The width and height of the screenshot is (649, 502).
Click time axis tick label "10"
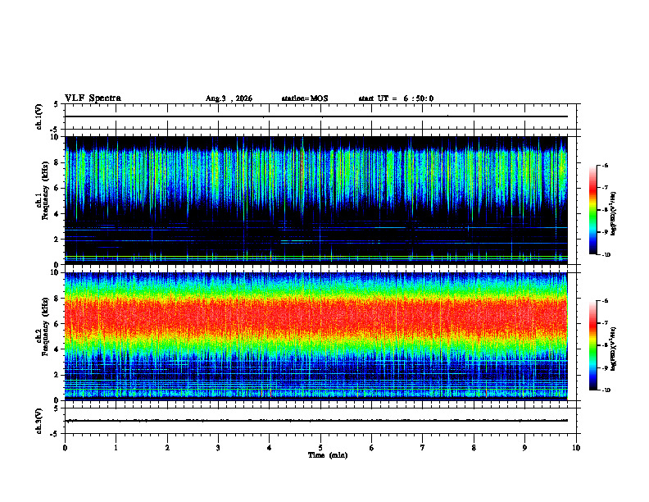(576, 448)
